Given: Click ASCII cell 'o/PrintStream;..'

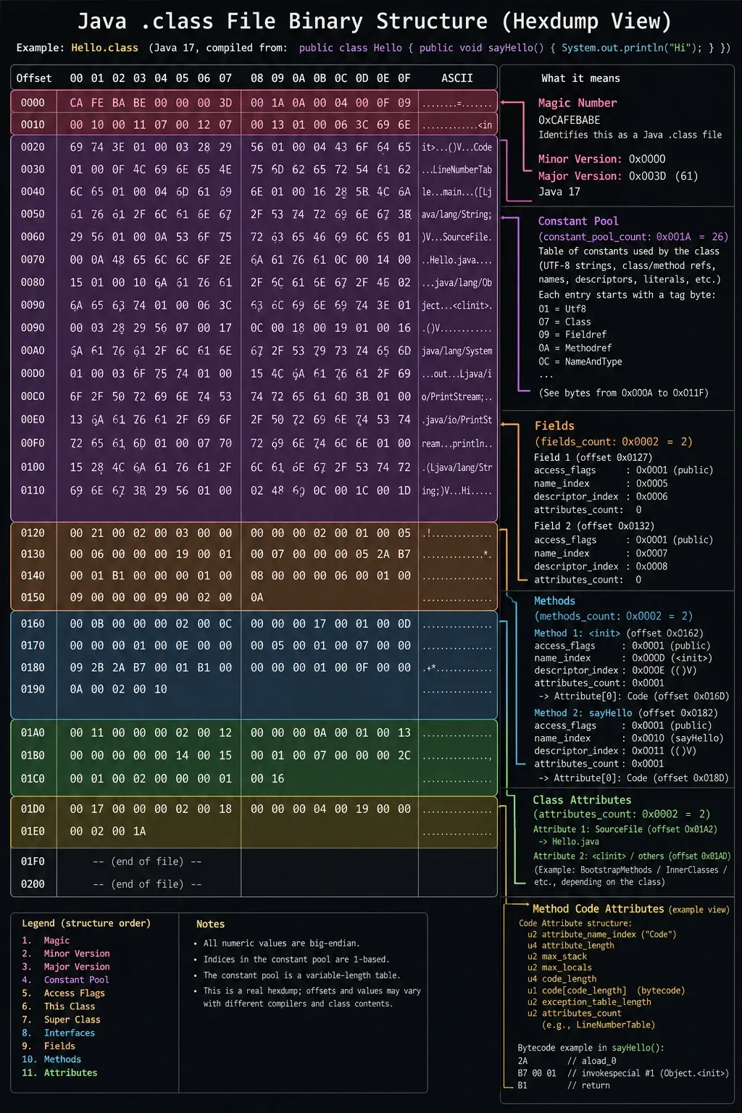Looking at the screenshot, I should pos(457,397).
